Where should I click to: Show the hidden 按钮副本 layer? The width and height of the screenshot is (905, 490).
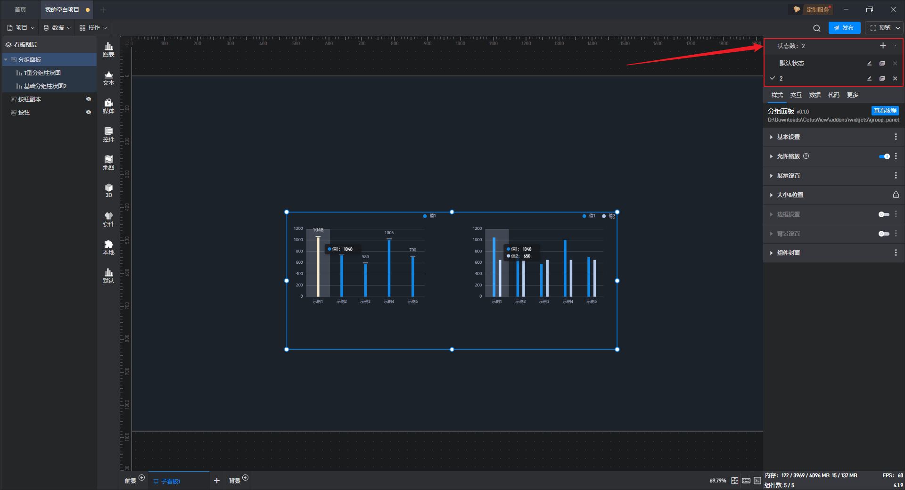88,99
